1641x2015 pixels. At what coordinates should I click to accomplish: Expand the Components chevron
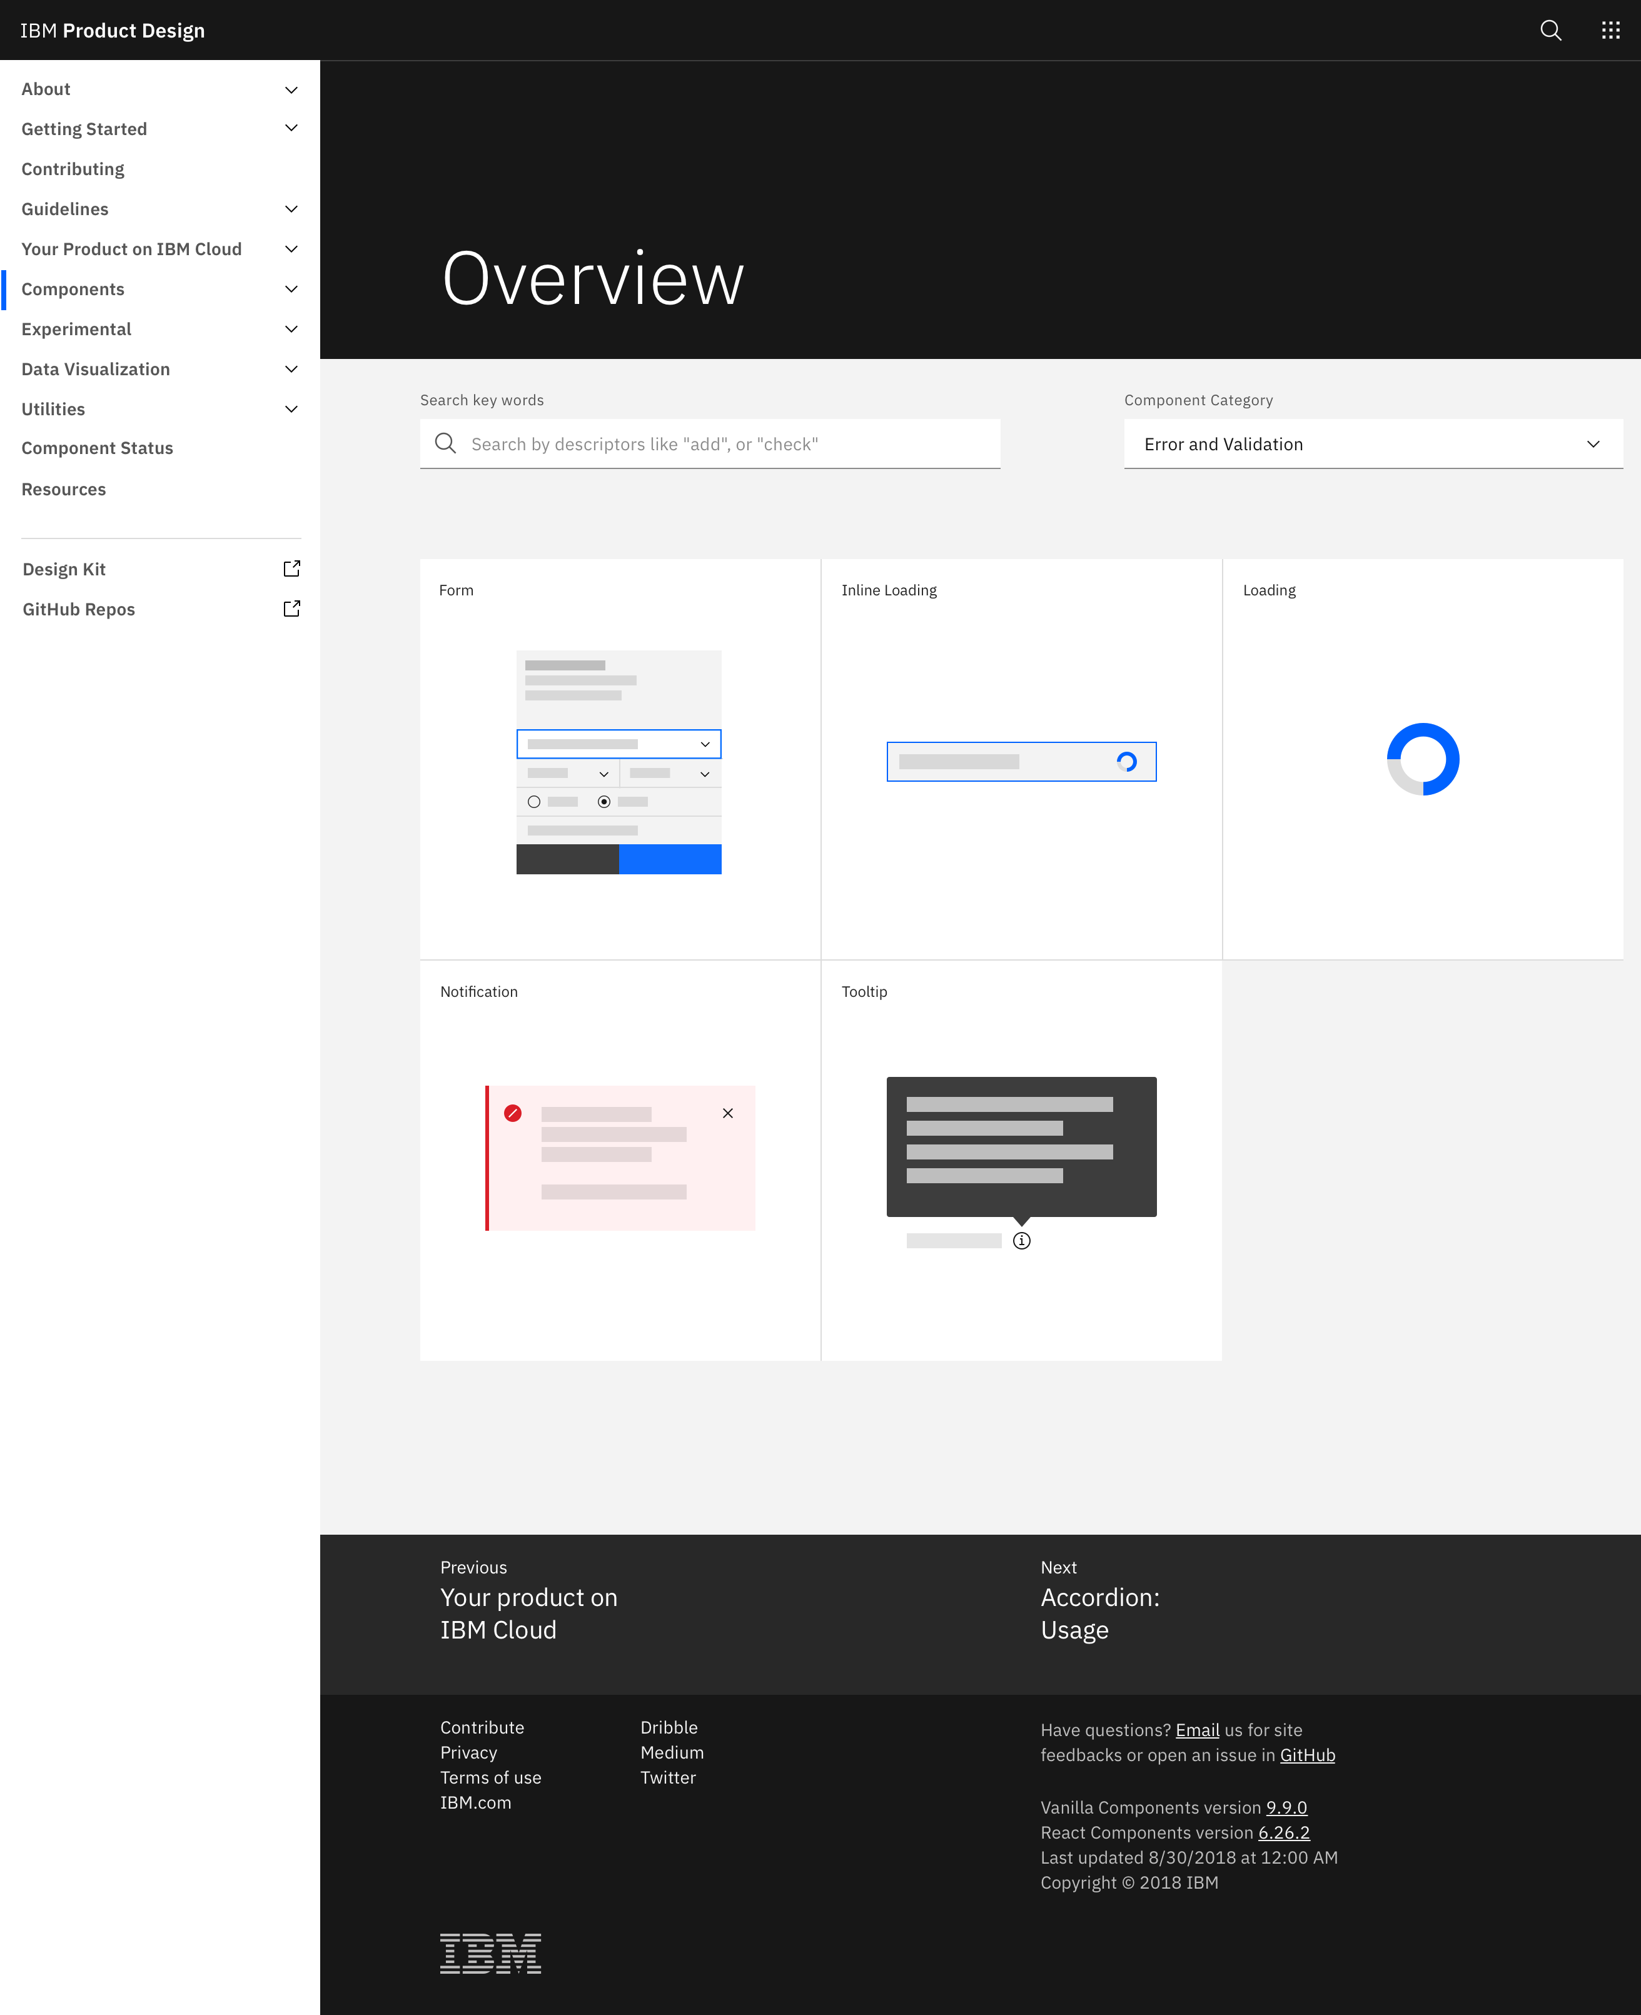coord(291,289)
